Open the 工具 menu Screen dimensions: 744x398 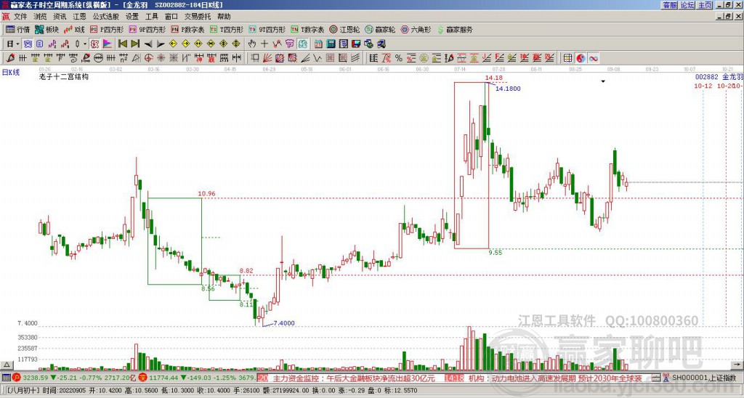pos(152,17)
